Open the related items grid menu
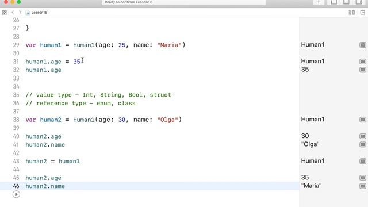 click(5, 13)
